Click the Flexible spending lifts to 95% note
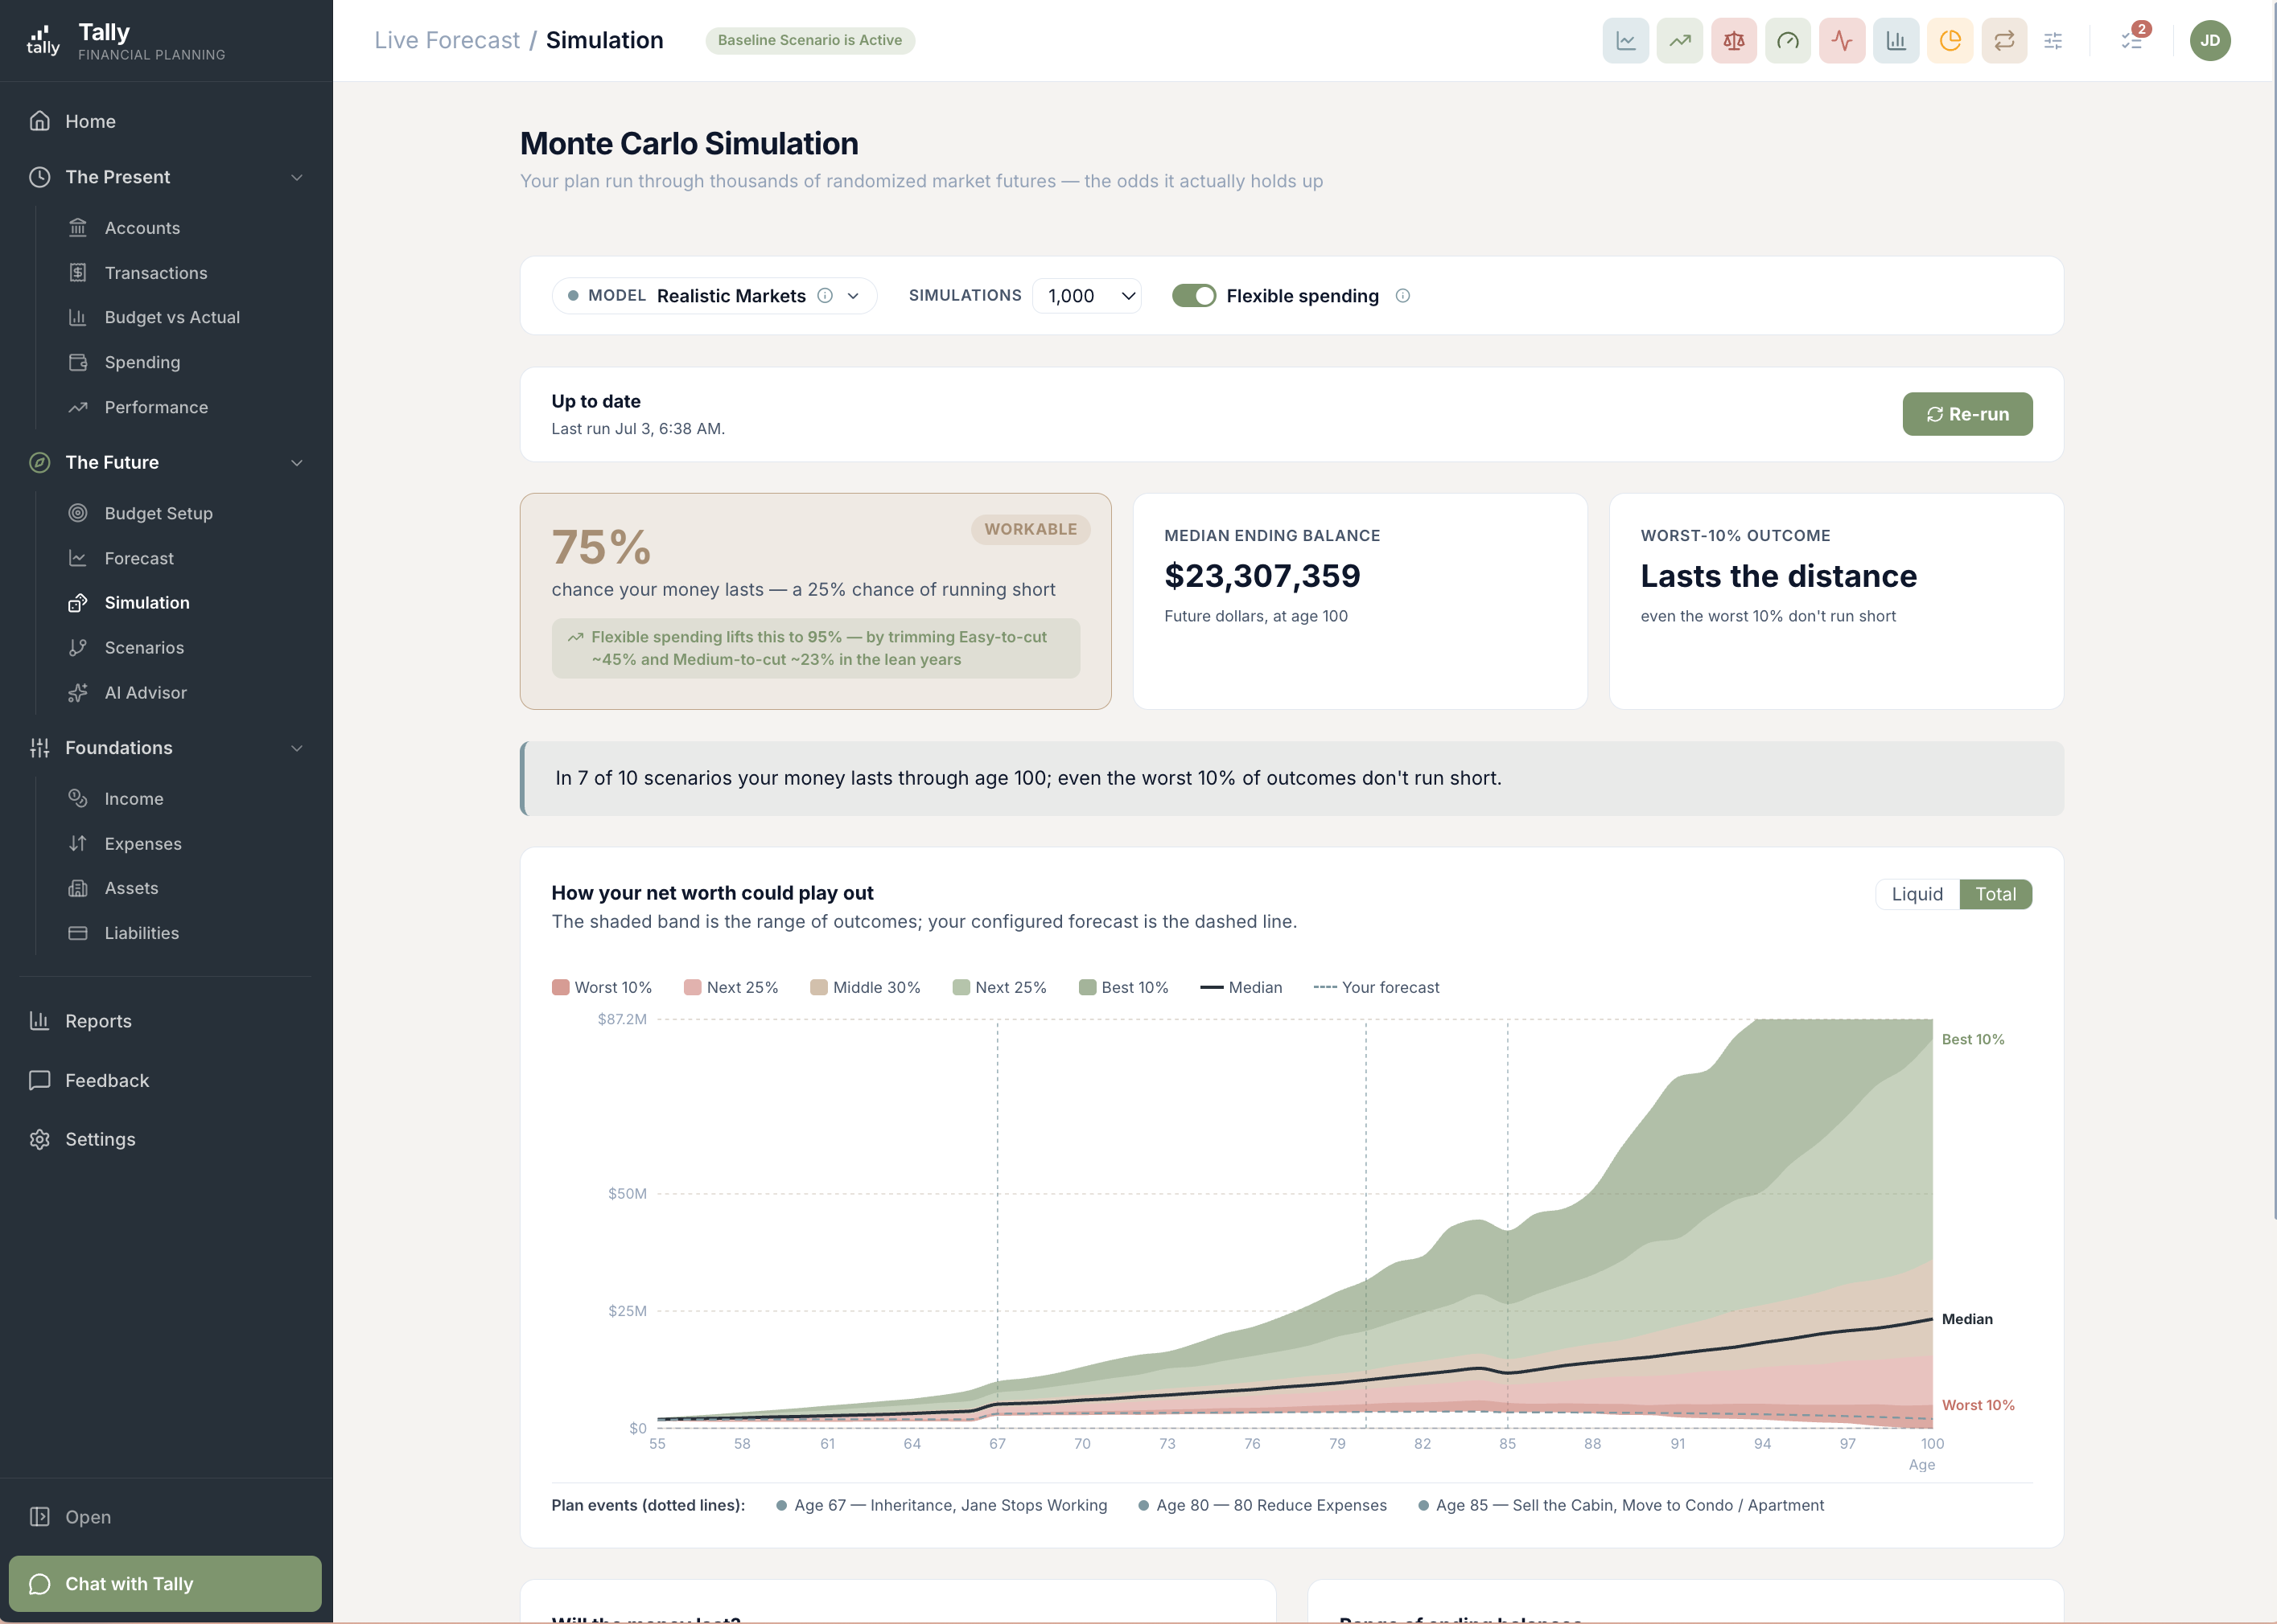This screenshot has width=2277, height=1624. [x=816, y=648]
